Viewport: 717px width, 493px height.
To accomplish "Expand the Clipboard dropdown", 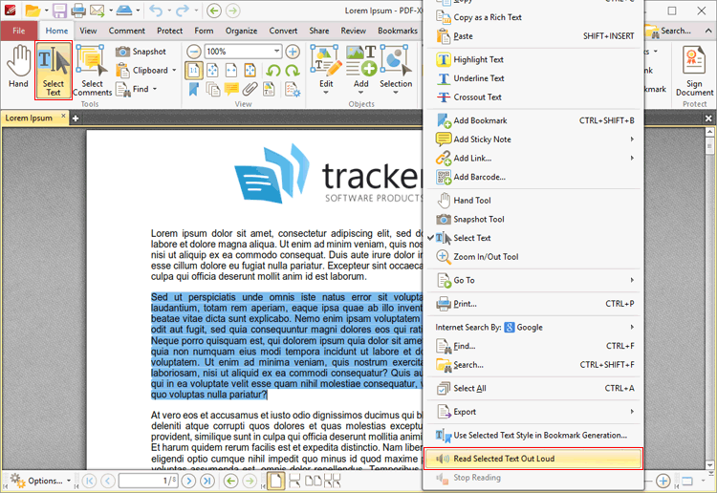I will pos(173,70).
